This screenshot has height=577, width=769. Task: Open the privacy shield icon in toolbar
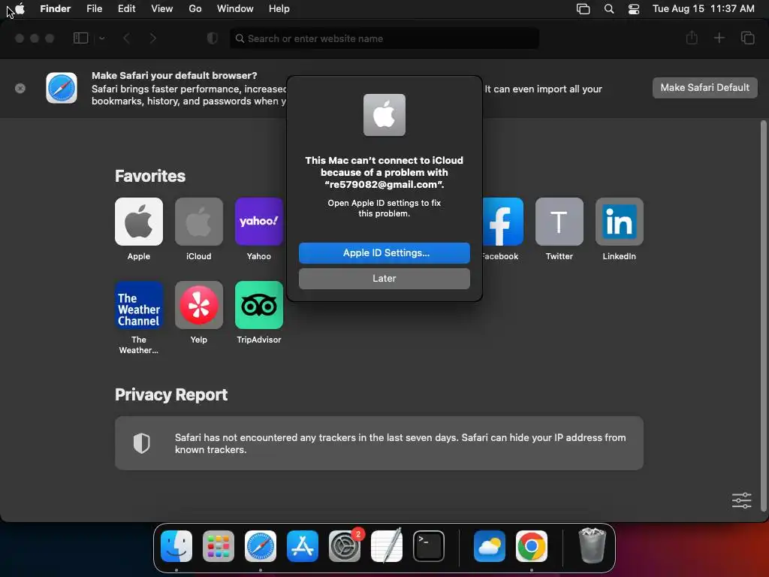[x=212, y=38]
